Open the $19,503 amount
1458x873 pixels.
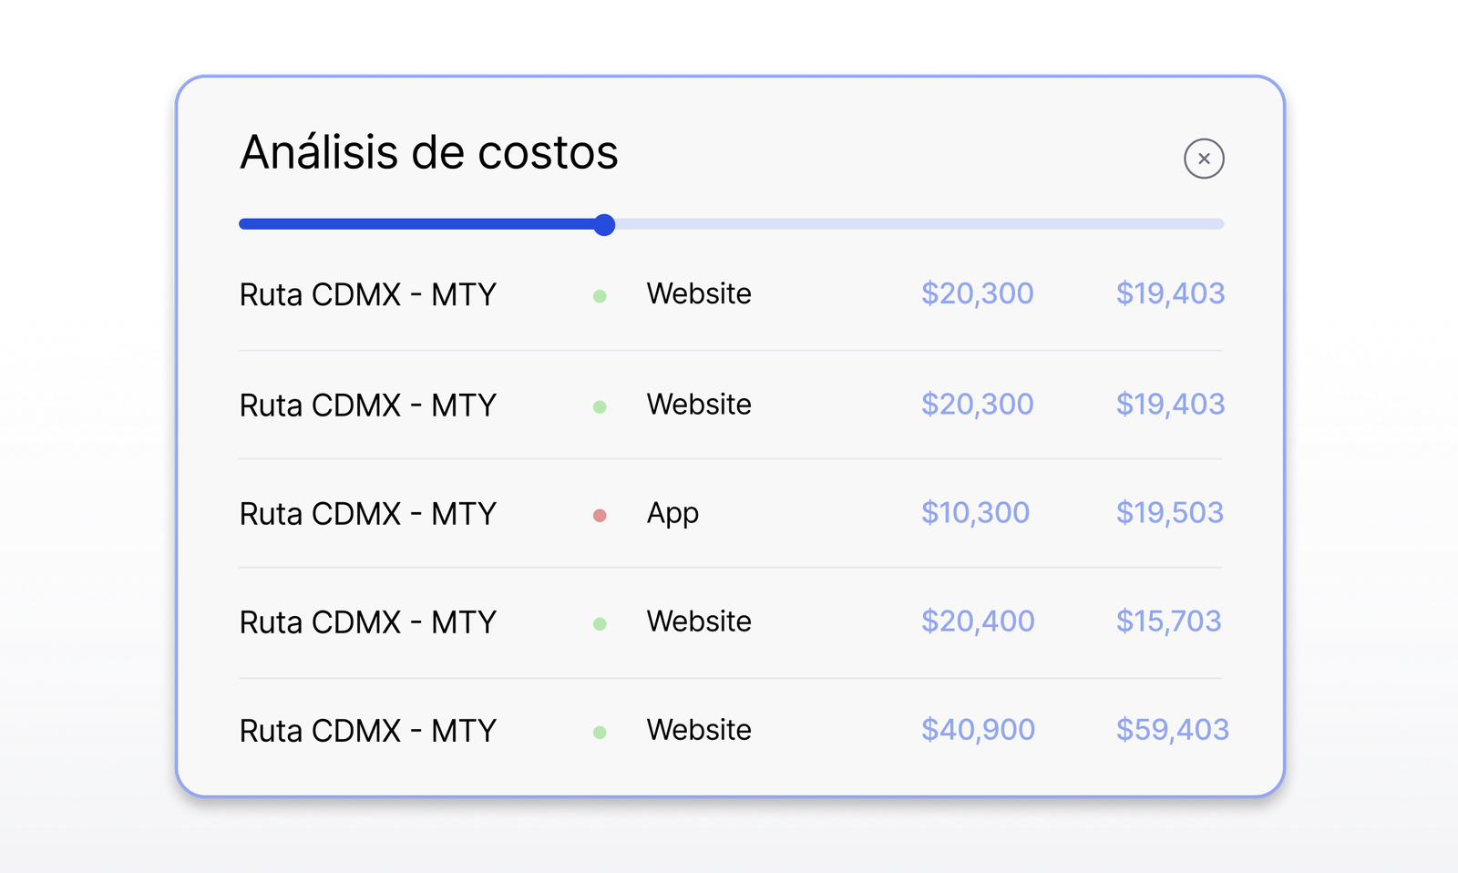click(x=1170, y=513)
